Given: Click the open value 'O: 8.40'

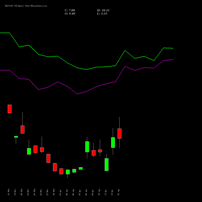Looking at the screenshot, I should point(70,14).
